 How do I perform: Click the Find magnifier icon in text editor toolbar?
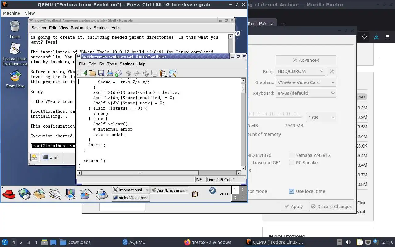(x=173, y=73)
